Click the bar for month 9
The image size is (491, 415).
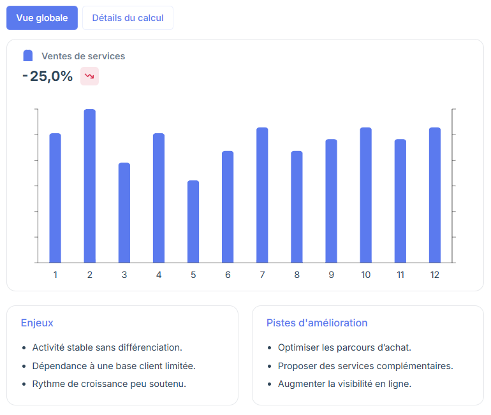coord(332,201)
